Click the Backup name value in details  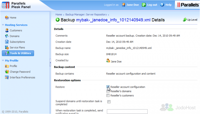pyautogui.click(x=129, y=48)
